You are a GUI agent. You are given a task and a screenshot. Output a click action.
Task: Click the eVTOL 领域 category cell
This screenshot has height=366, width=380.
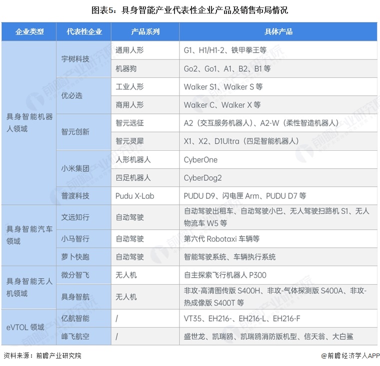point(29,327)
